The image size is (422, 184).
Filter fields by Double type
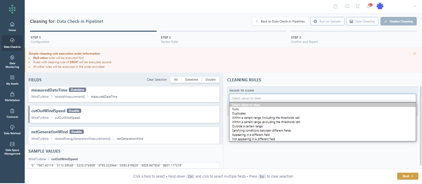click(x=210, y=80)
